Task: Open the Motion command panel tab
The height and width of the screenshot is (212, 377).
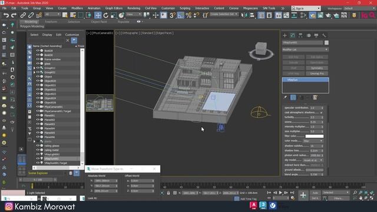Action: 309,35
